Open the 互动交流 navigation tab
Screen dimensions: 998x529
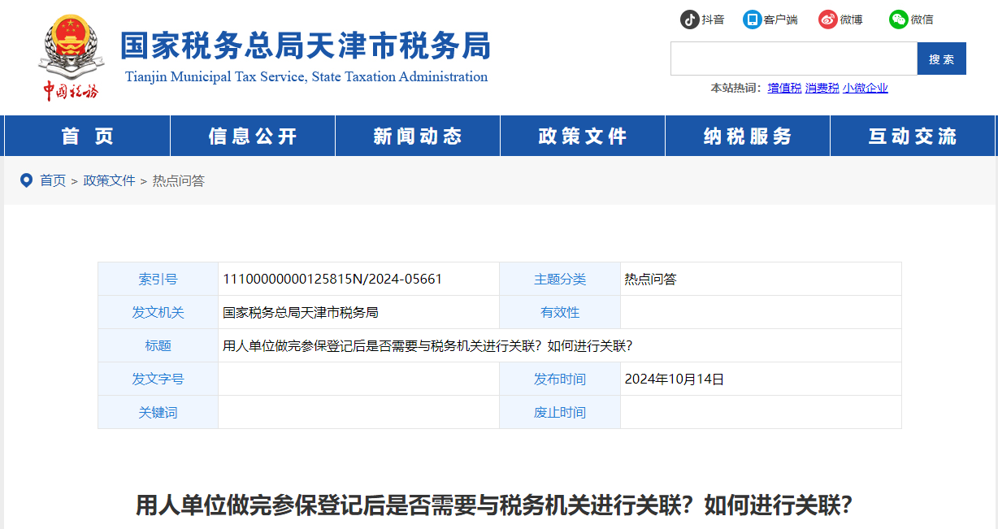coord(913,136)
